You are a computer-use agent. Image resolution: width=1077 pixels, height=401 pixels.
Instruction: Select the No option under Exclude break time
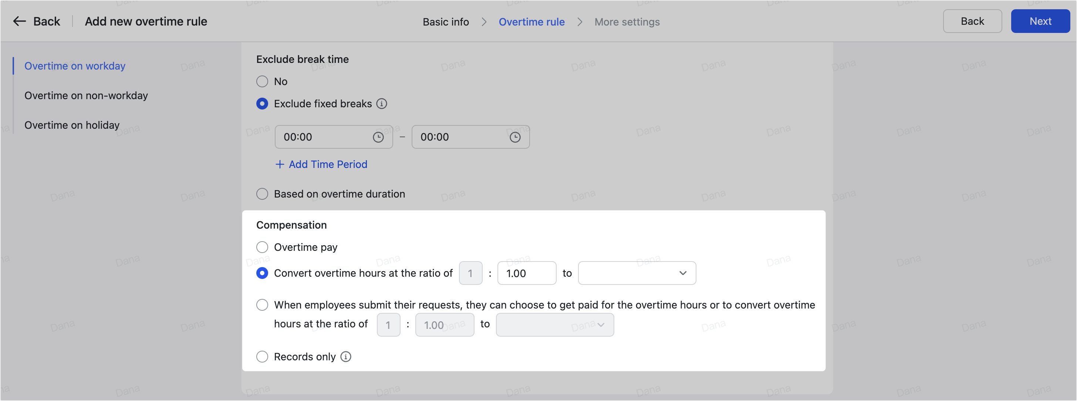coord(262,81)
